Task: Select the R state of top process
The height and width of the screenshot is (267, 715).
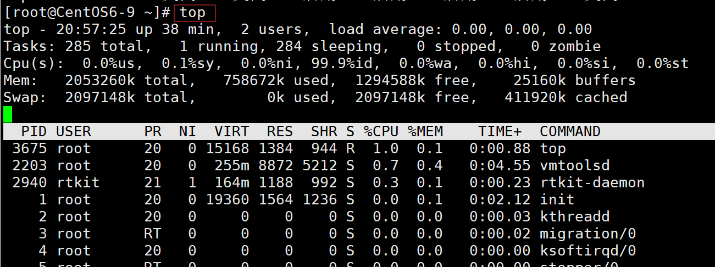Action: click(351, 149)
